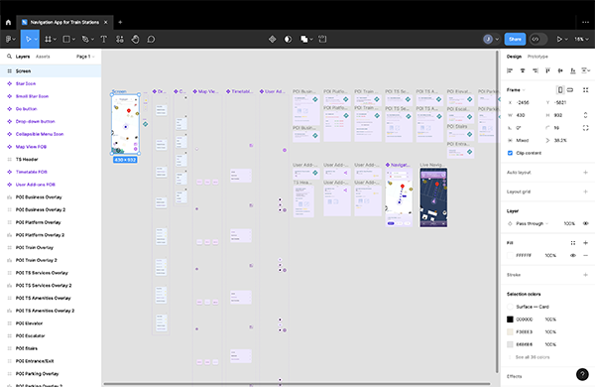Expand the zoom level dropdown
This screenshot has width=595, height=387.
[581, 39]
